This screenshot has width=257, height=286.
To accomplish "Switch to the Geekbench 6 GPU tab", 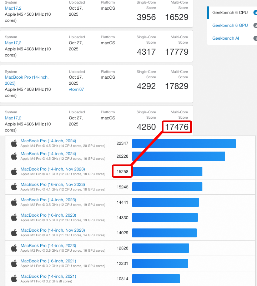I will [x=230, y=25].
